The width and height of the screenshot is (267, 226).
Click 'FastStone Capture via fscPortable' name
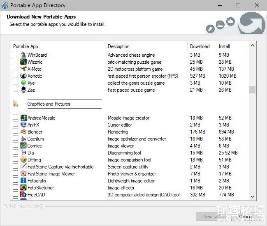point(60,167)
